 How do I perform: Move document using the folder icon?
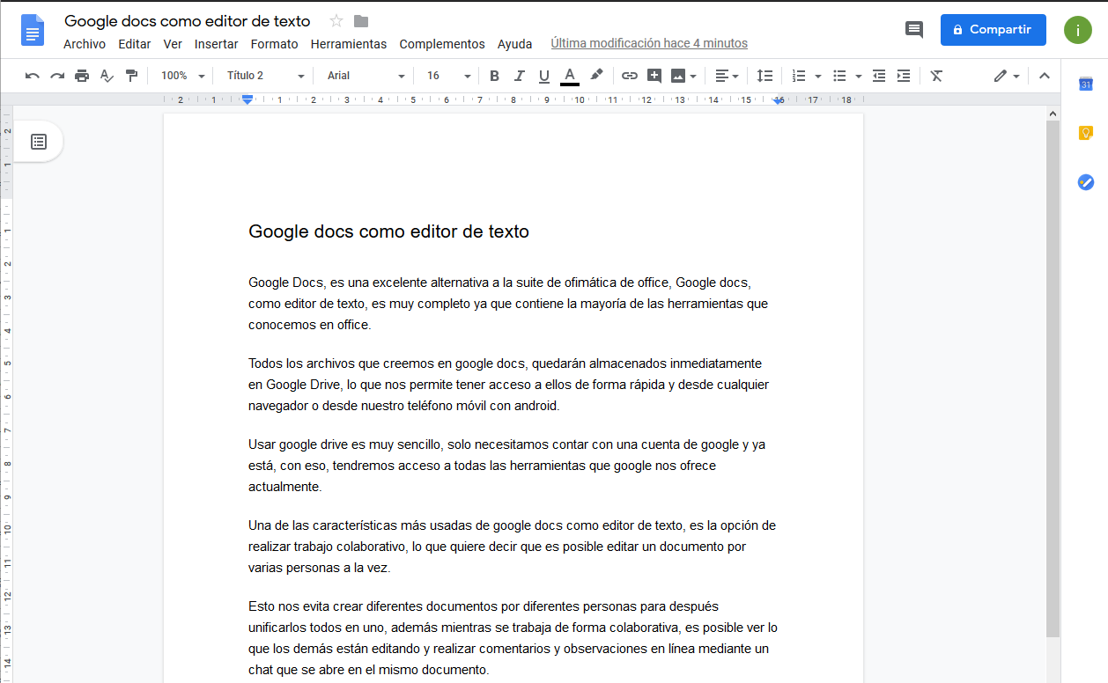[361, 21]
